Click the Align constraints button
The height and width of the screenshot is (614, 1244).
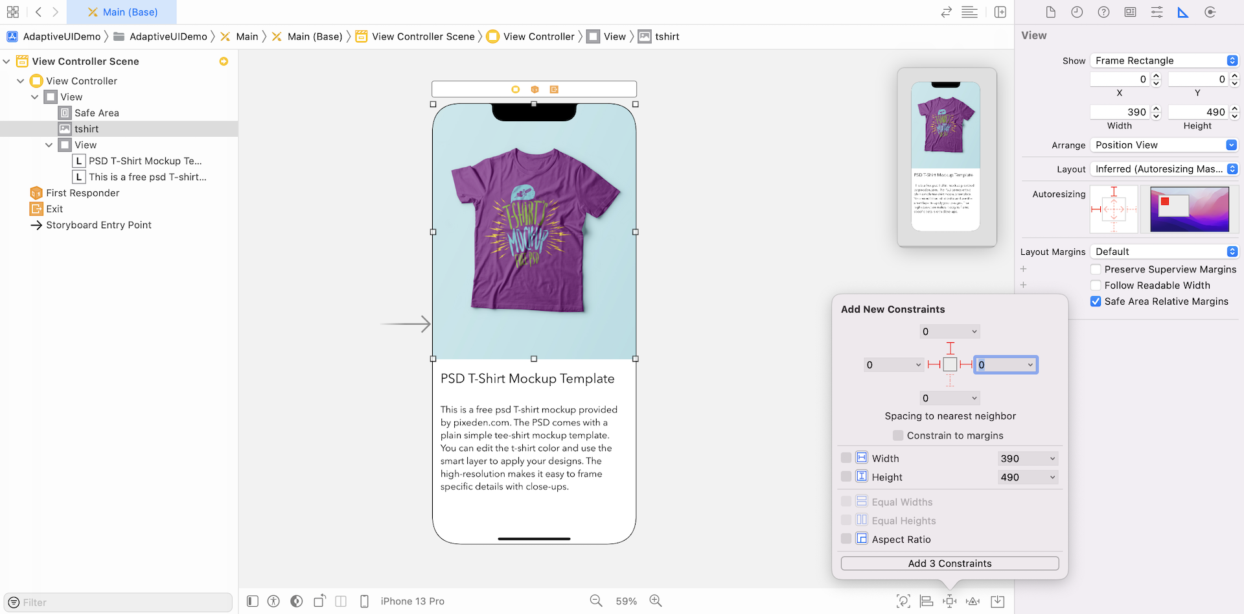(x=927, y=601)
